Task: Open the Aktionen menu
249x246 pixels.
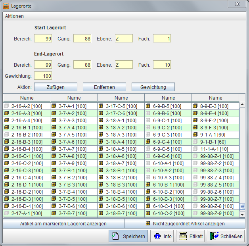Action: (x=14, y=16)
